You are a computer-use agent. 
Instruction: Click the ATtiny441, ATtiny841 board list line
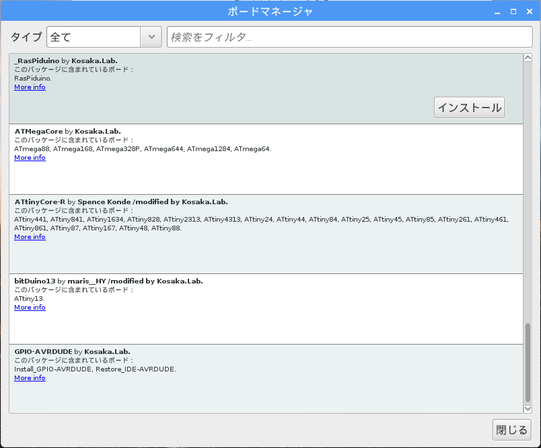click(x=262, y=220)
